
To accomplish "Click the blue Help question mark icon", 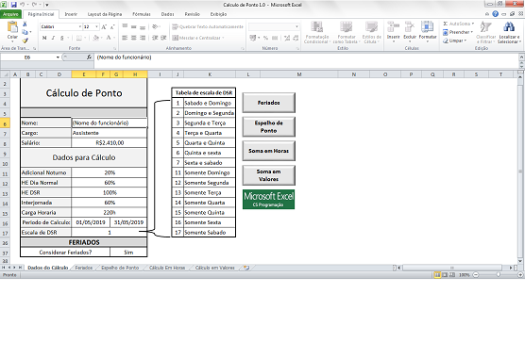I will [x=495, y=14].
